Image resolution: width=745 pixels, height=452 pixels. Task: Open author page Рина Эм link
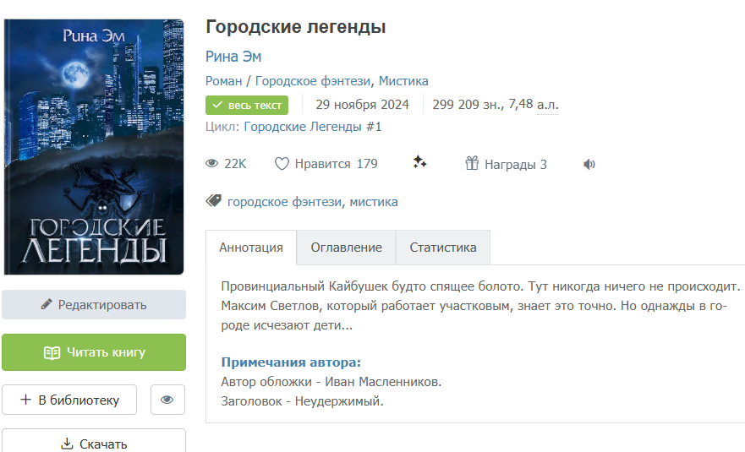[x=233, y=57]
